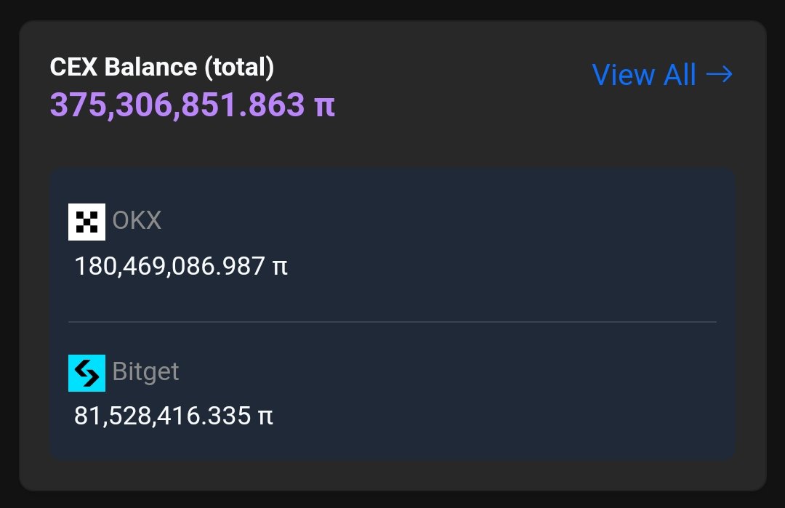Click the π symbol after OKX balance
The width and height of the screenshot is (785, 508).
pos(280,266)
